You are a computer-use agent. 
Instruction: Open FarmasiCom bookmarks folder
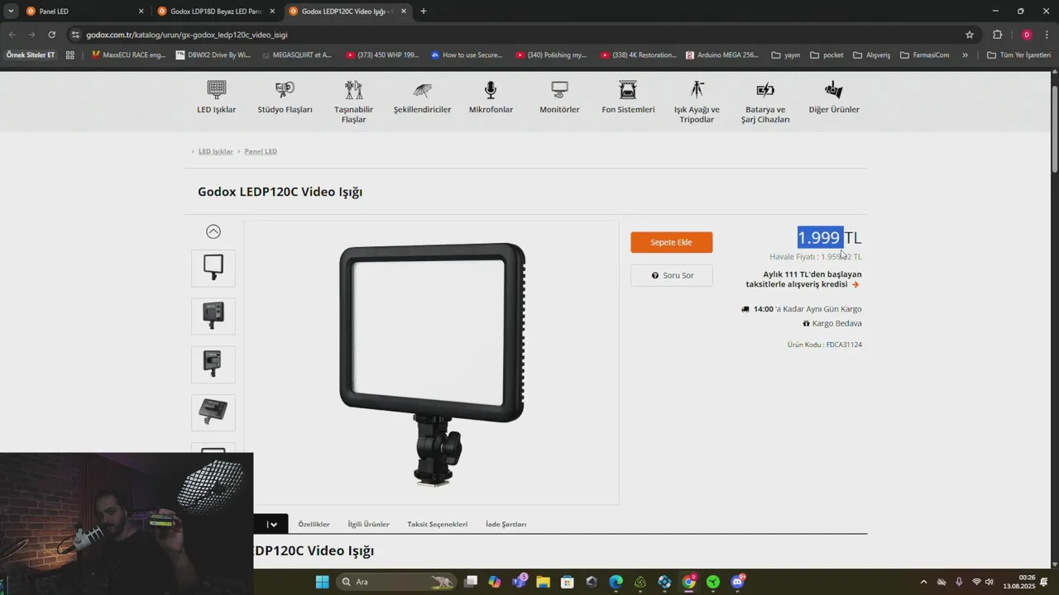pyautogui.click(x=925, y=55)
